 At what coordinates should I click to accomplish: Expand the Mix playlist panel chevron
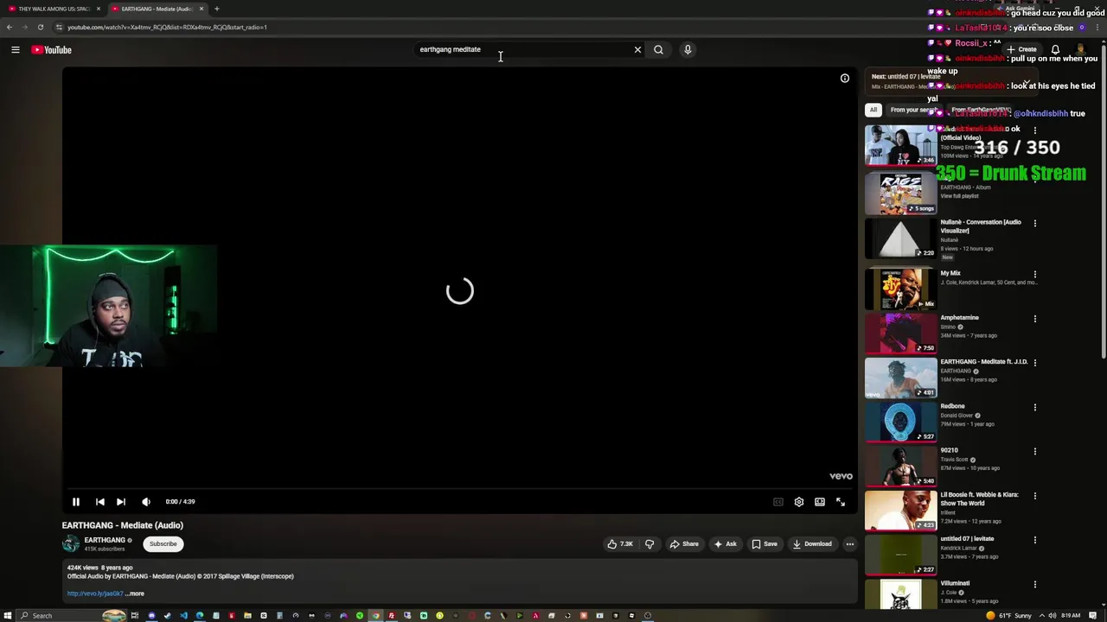pyautogui.click(x=1027, y=82)
